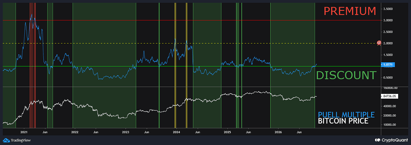
Task: Click the red target alert icon
Action: (x=379, y=43)
